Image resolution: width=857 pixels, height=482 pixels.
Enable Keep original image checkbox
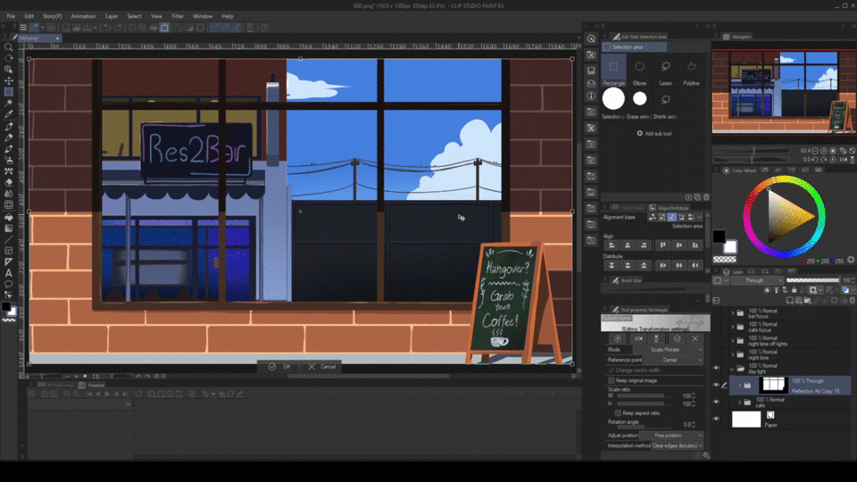(612, 380)
